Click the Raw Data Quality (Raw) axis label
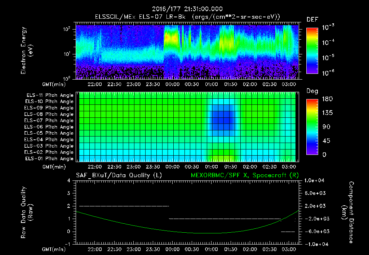This screenshot has width=369, height=255. click(27, 212)
